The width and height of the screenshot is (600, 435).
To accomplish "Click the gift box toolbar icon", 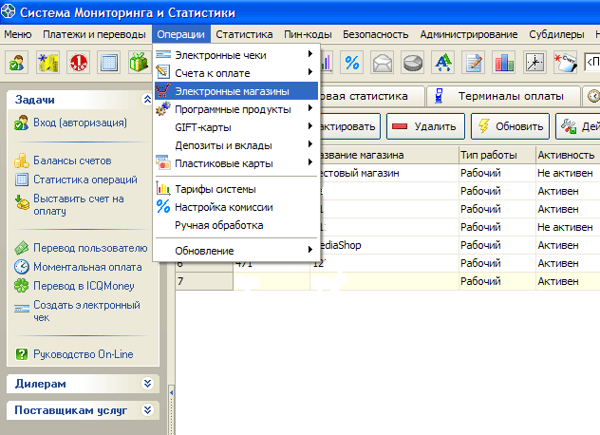I will (140, 63).
